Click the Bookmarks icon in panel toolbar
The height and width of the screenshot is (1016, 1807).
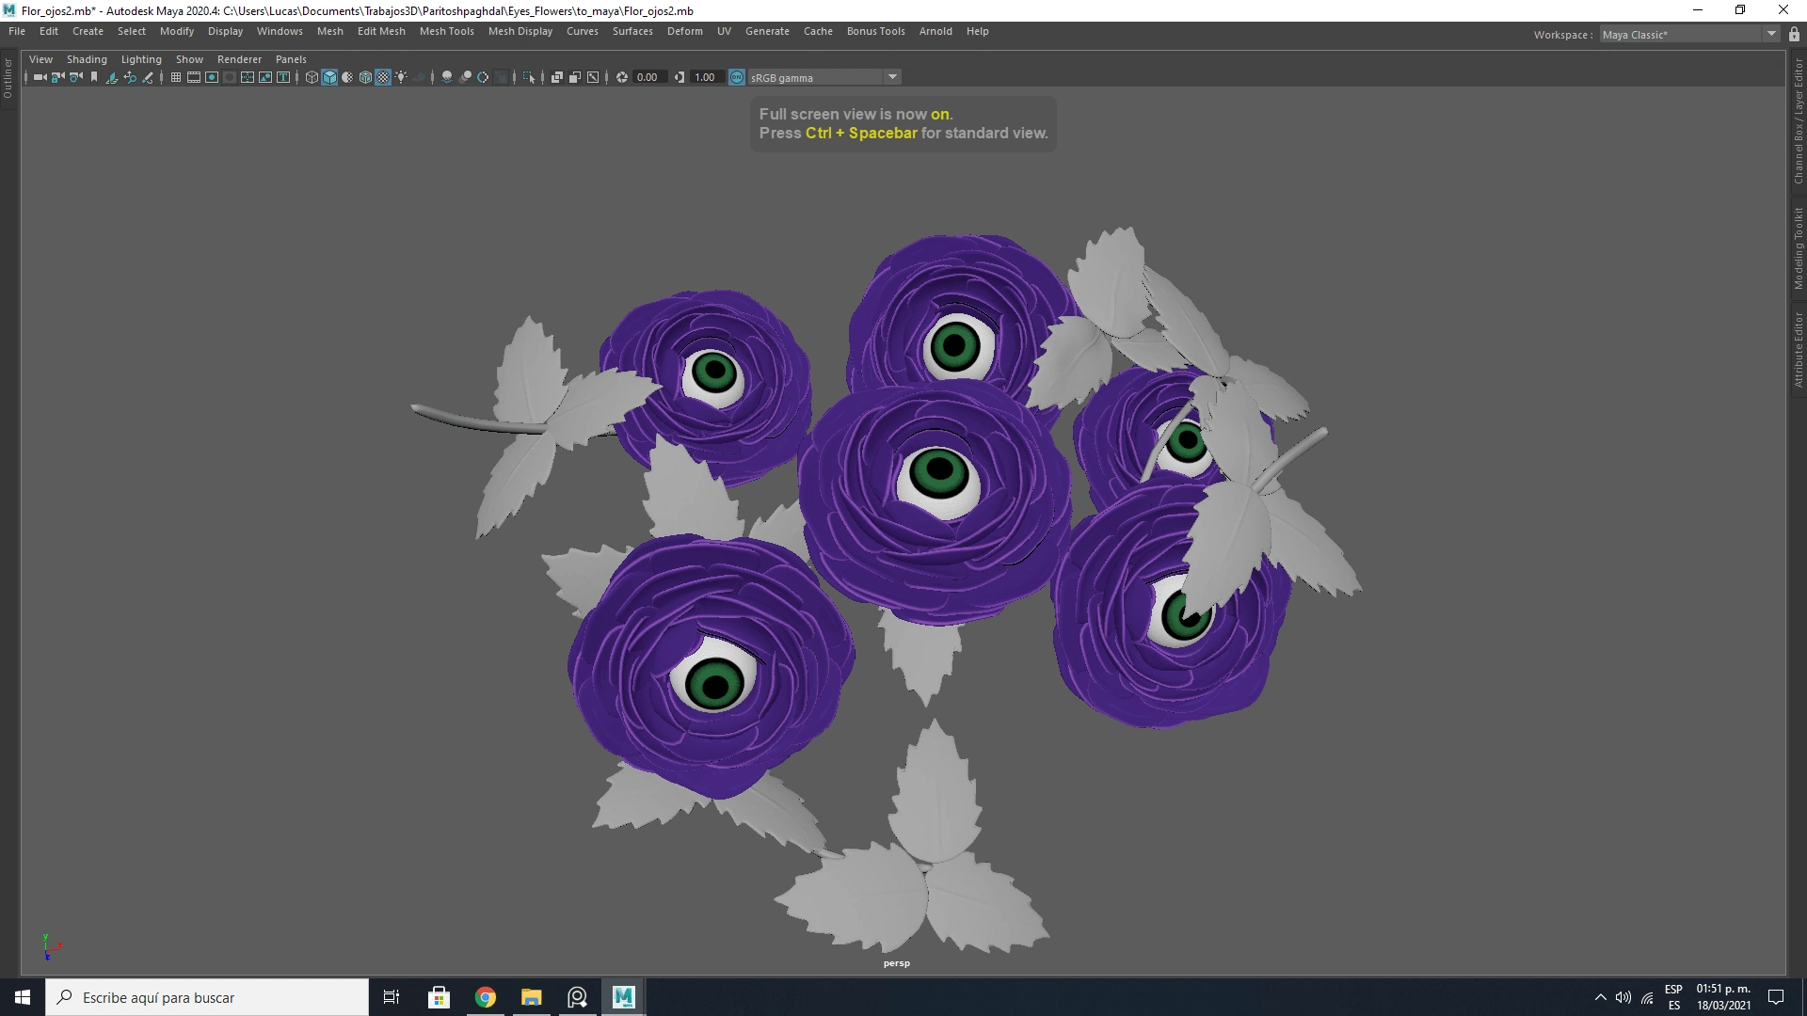(x=94, y=77)
